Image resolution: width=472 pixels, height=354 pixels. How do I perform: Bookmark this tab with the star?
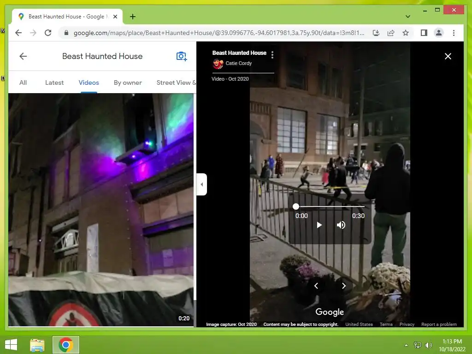[x=406, y=33]
